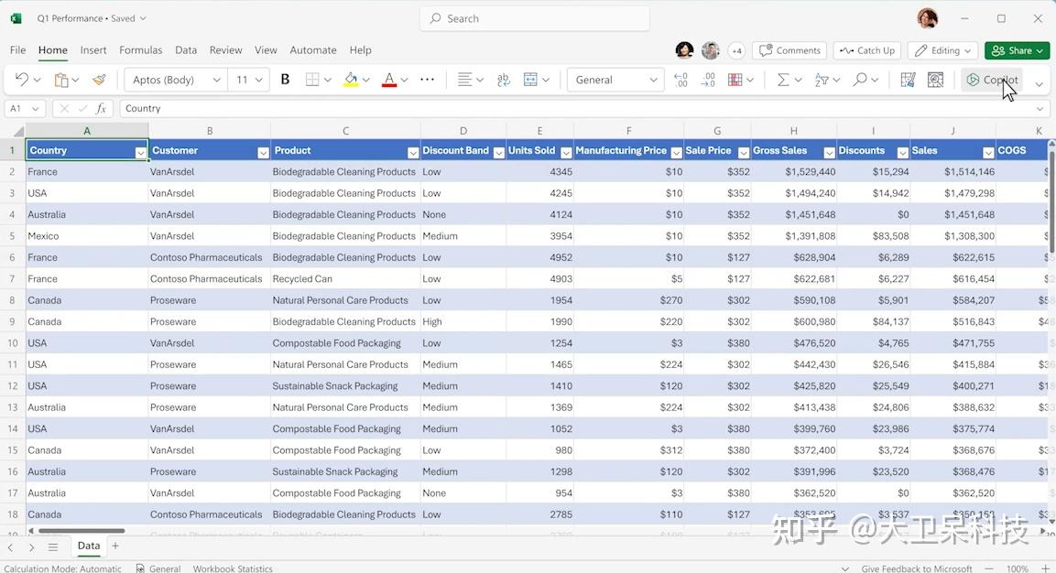The image size is (1056, 573).
Task: Open Sort and Filter icon
Action: click(822, 80)
